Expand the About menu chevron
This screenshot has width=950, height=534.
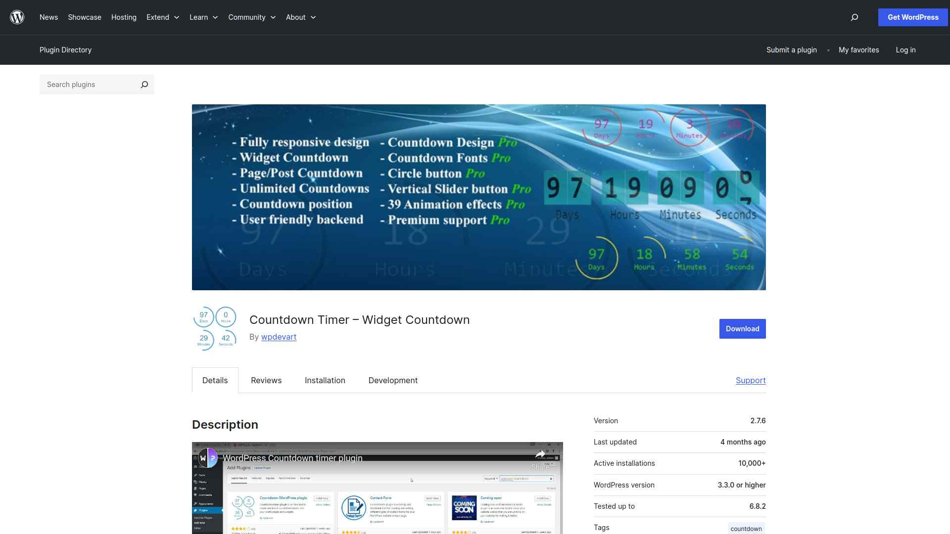coord(313,17)
